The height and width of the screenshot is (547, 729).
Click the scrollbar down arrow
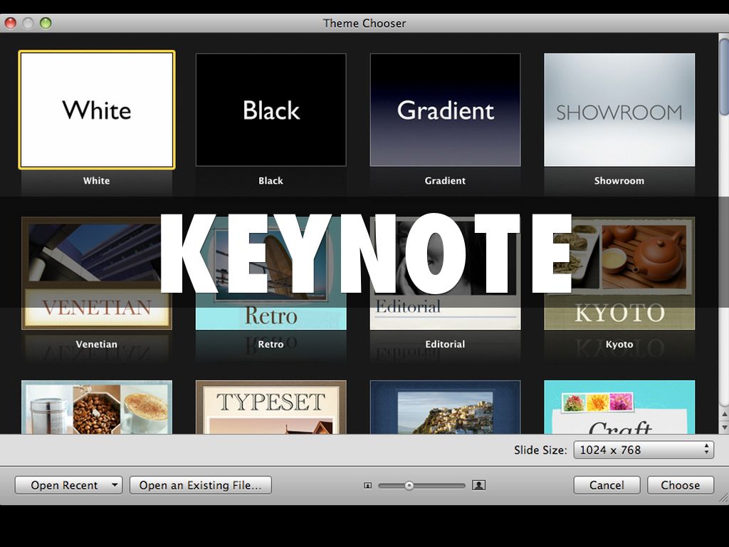723,426
